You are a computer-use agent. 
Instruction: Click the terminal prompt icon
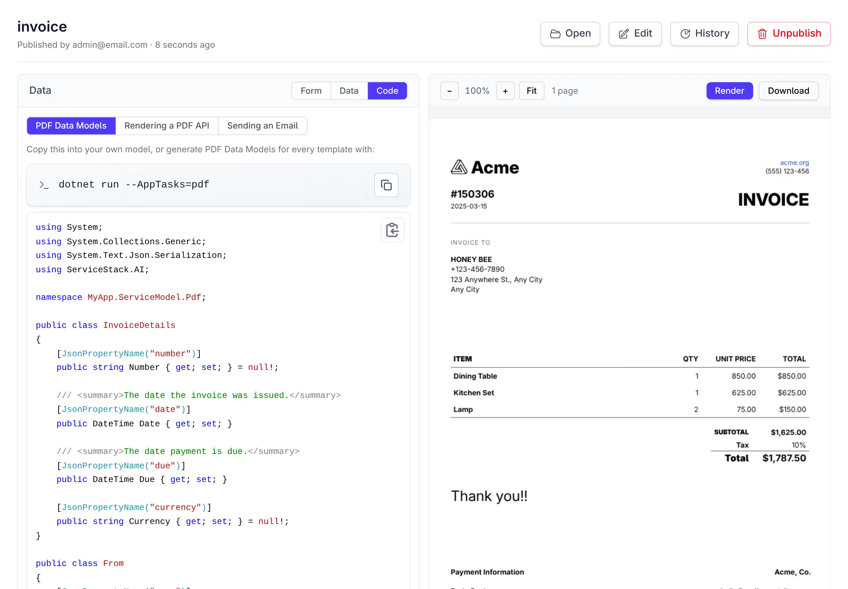pos(44,185)
